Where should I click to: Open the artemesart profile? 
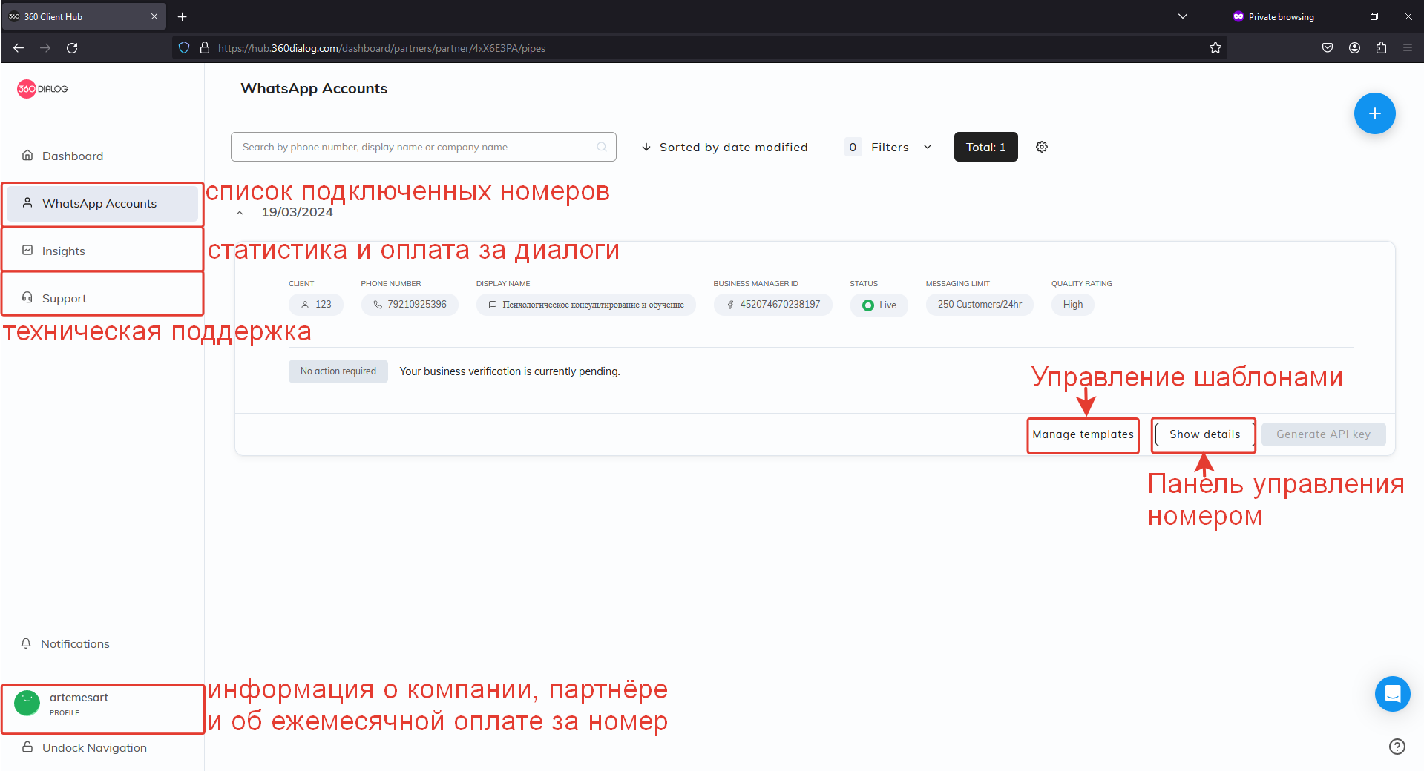click(x=102, y=704)
